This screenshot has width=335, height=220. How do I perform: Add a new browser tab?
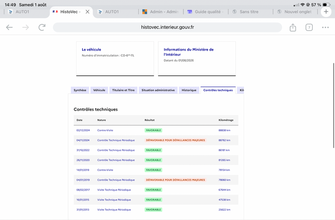[326, 12]
